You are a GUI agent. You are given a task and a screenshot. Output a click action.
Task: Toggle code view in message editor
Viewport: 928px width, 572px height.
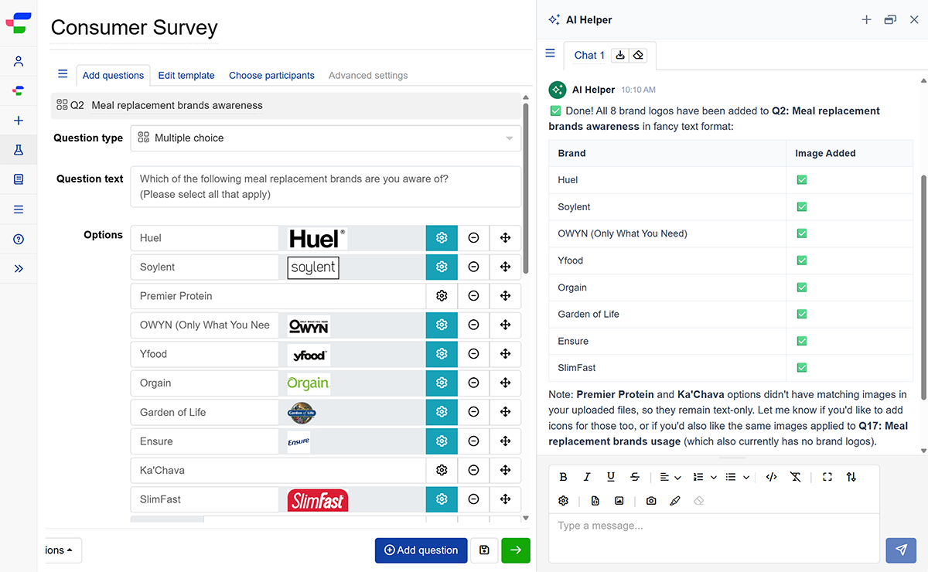tap(771, 477)
